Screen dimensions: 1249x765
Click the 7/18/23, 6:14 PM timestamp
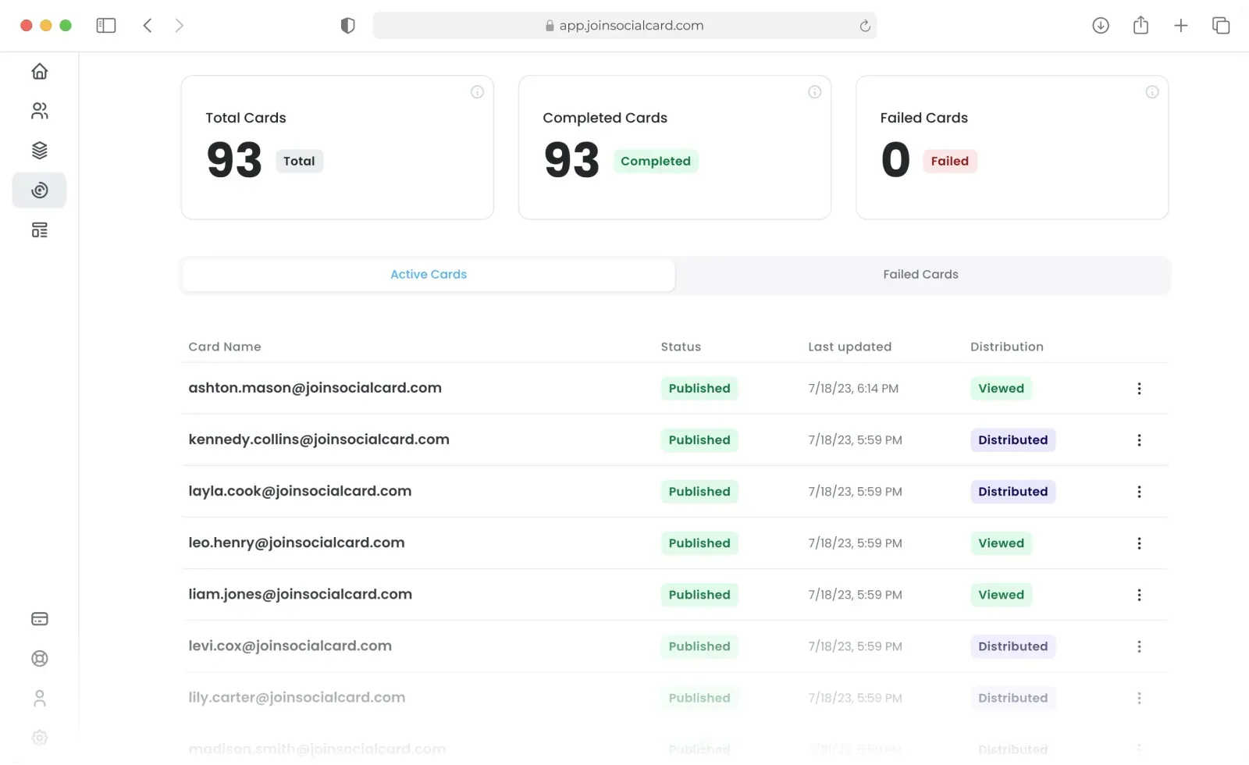[853, 389]
